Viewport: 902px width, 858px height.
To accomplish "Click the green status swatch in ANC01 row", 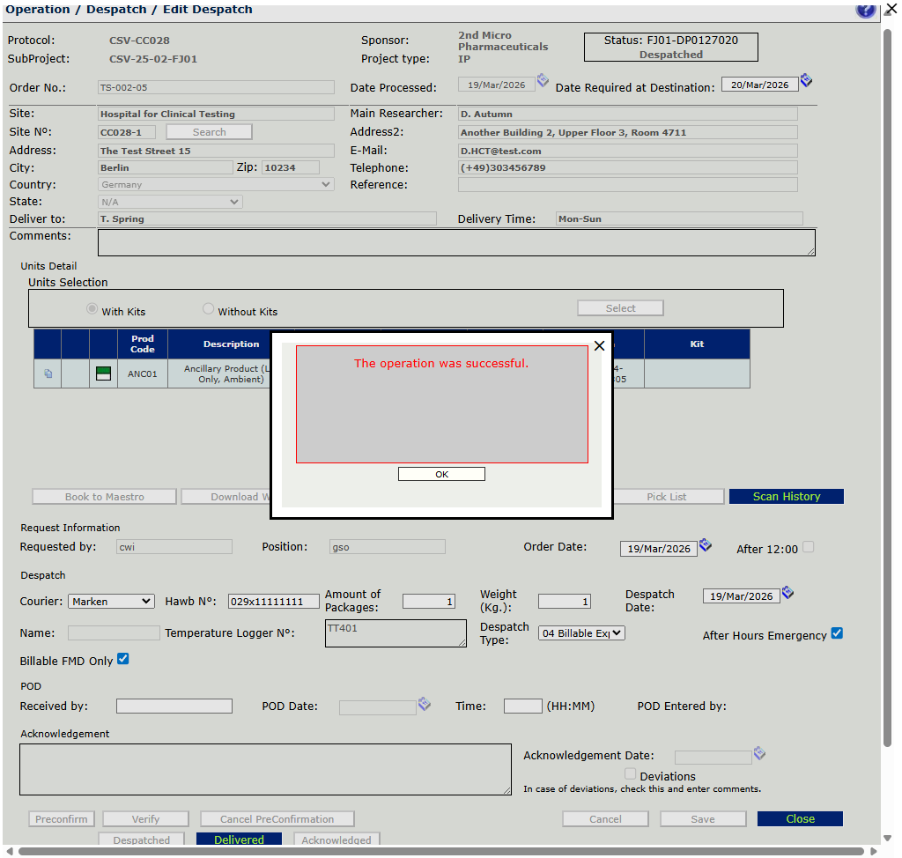I will coord(103,374).
